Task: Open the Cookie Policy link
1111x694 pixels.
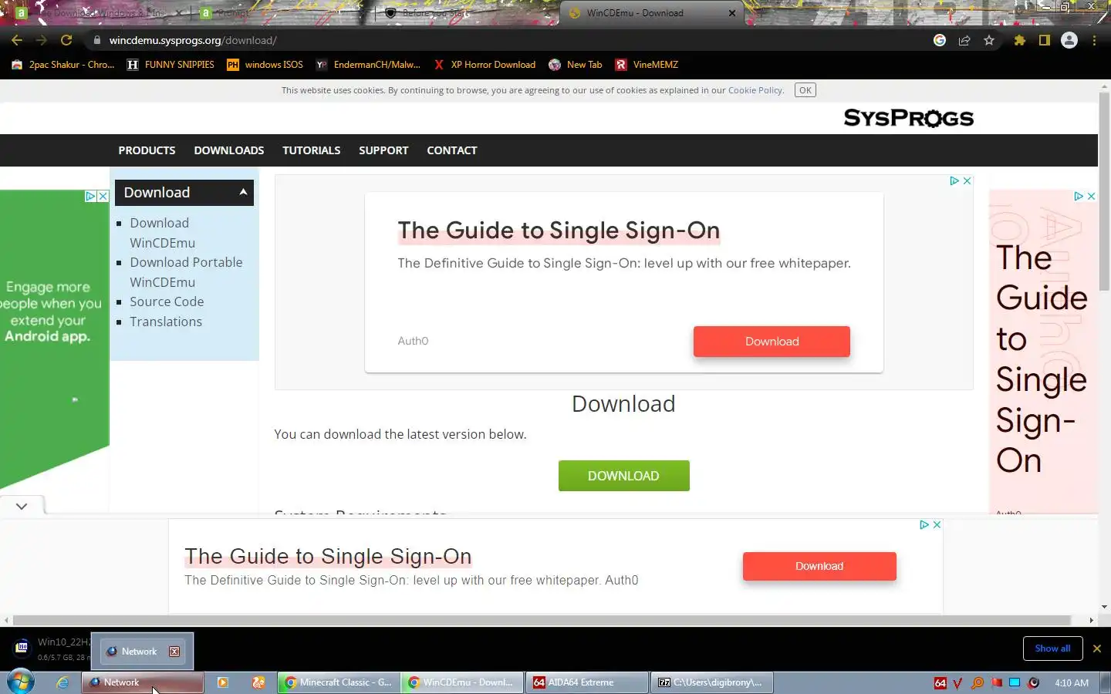Action: [755, 90]
